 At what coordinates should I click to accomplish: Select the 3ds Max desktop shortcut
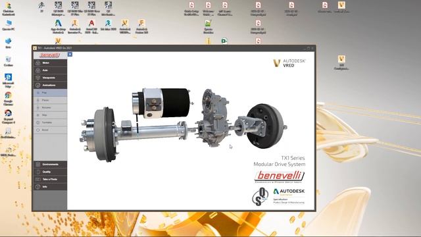(108, 25)
